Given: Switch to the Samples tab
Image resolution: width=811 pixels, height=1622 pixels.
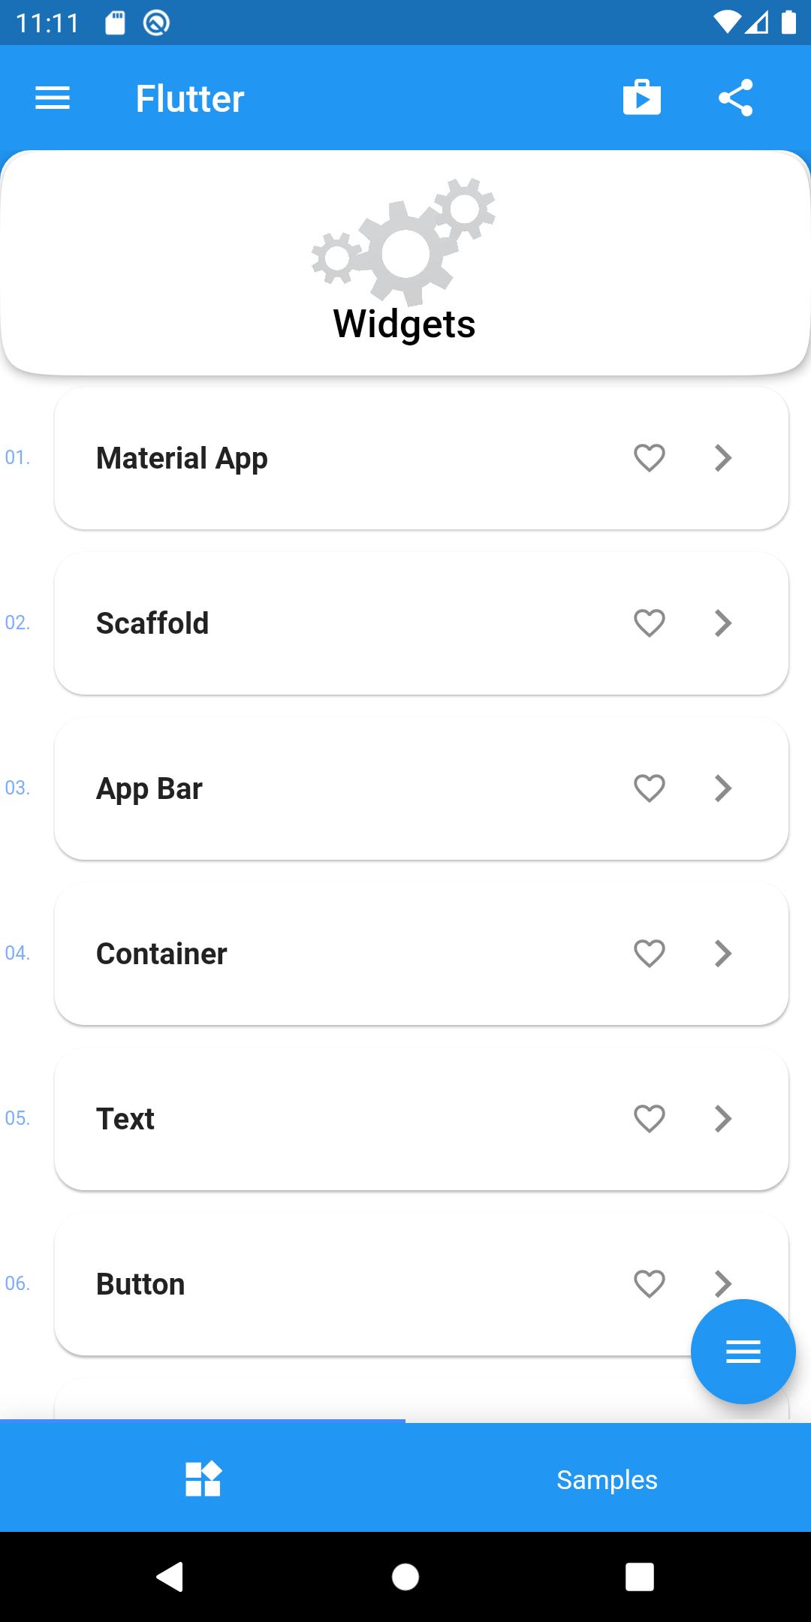Looking at the screenshot, I should (607, 1479).
